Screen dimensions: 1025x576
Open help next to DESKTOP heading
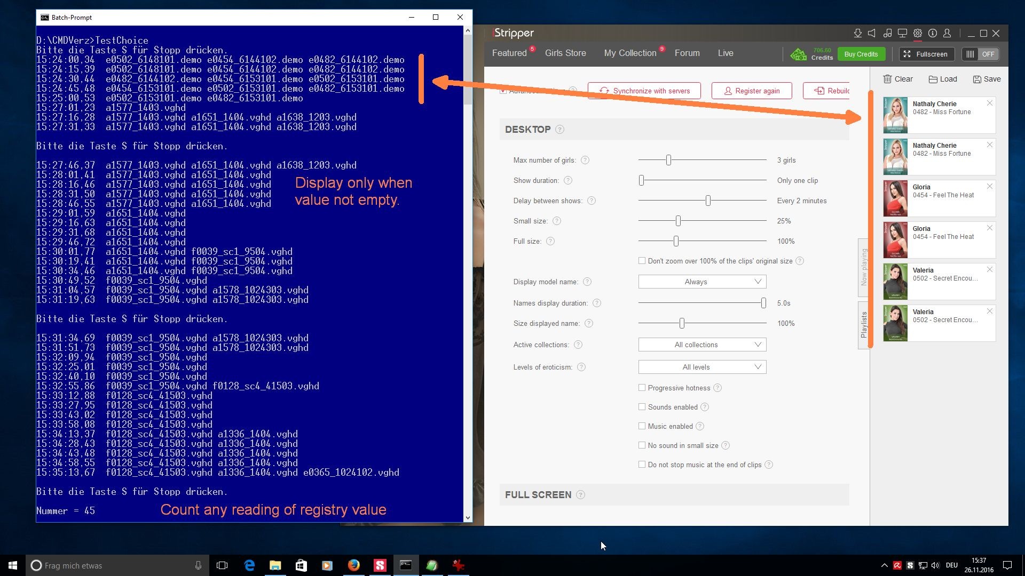pos(559,129)
